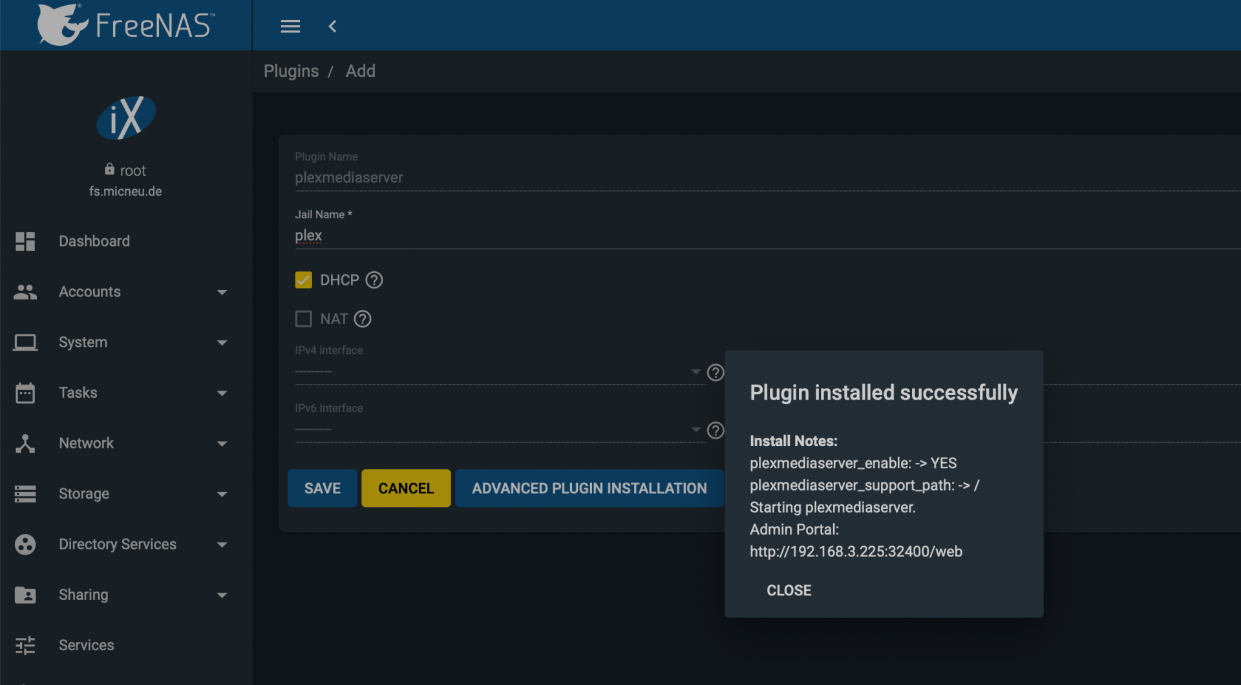Click the 'Starting plexmediaserver.' line
Screen dimensions: 1241x685
(x=833, y=507)
